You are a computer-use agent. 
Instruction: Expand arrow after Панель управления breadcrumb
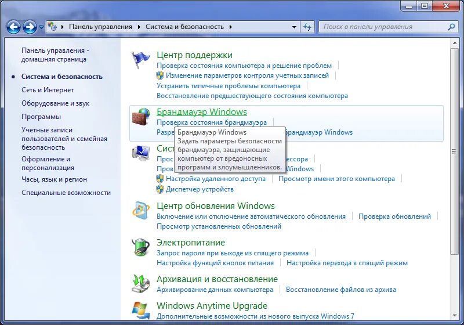[139, 27]
